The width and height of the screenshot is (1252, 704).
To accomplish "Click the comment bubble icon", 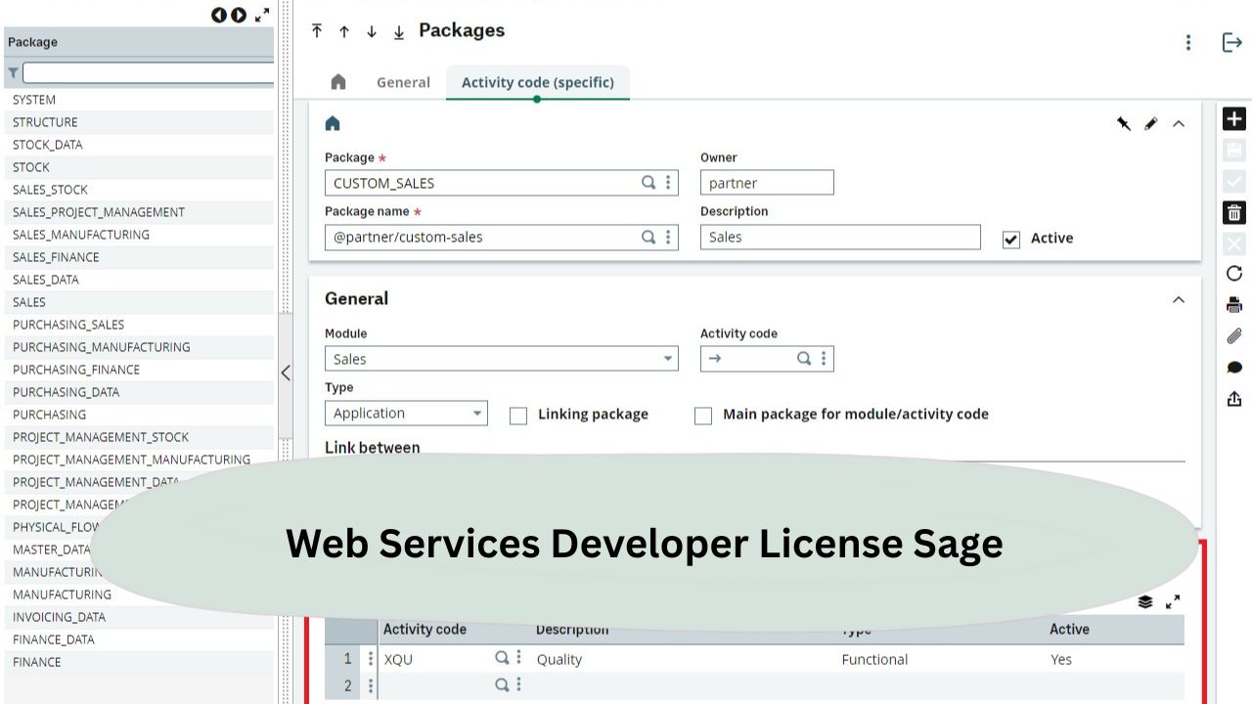I will pyautogui.click(x=1234, y=368).
